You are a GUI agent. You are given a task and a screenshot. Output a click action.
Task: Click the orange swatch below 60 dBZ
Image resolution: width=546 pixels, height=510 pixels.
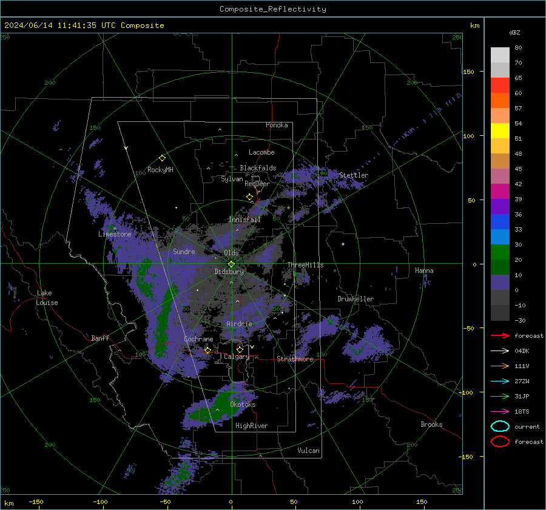[x=500, y=101]
